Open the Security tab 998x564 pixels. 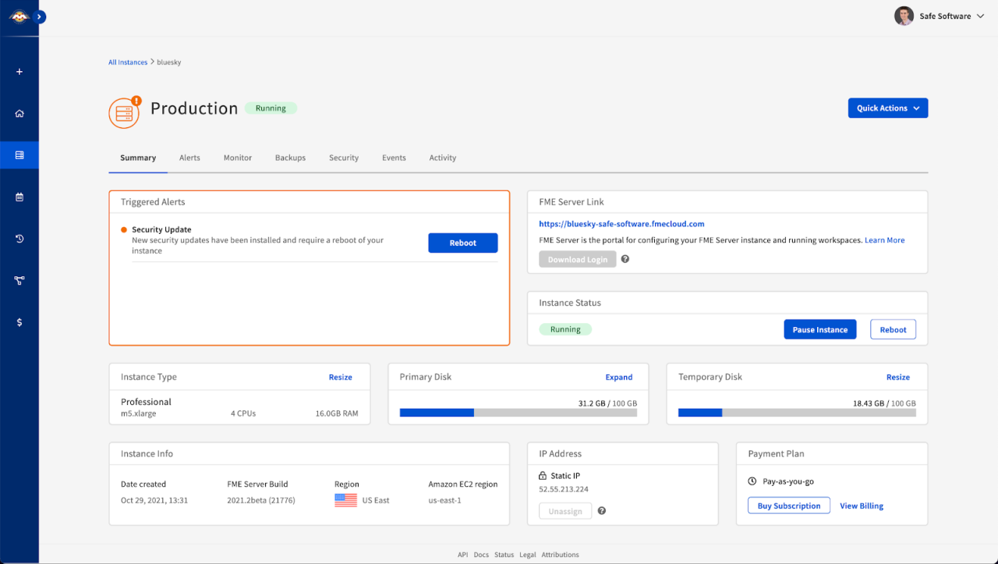pos(344,158)
